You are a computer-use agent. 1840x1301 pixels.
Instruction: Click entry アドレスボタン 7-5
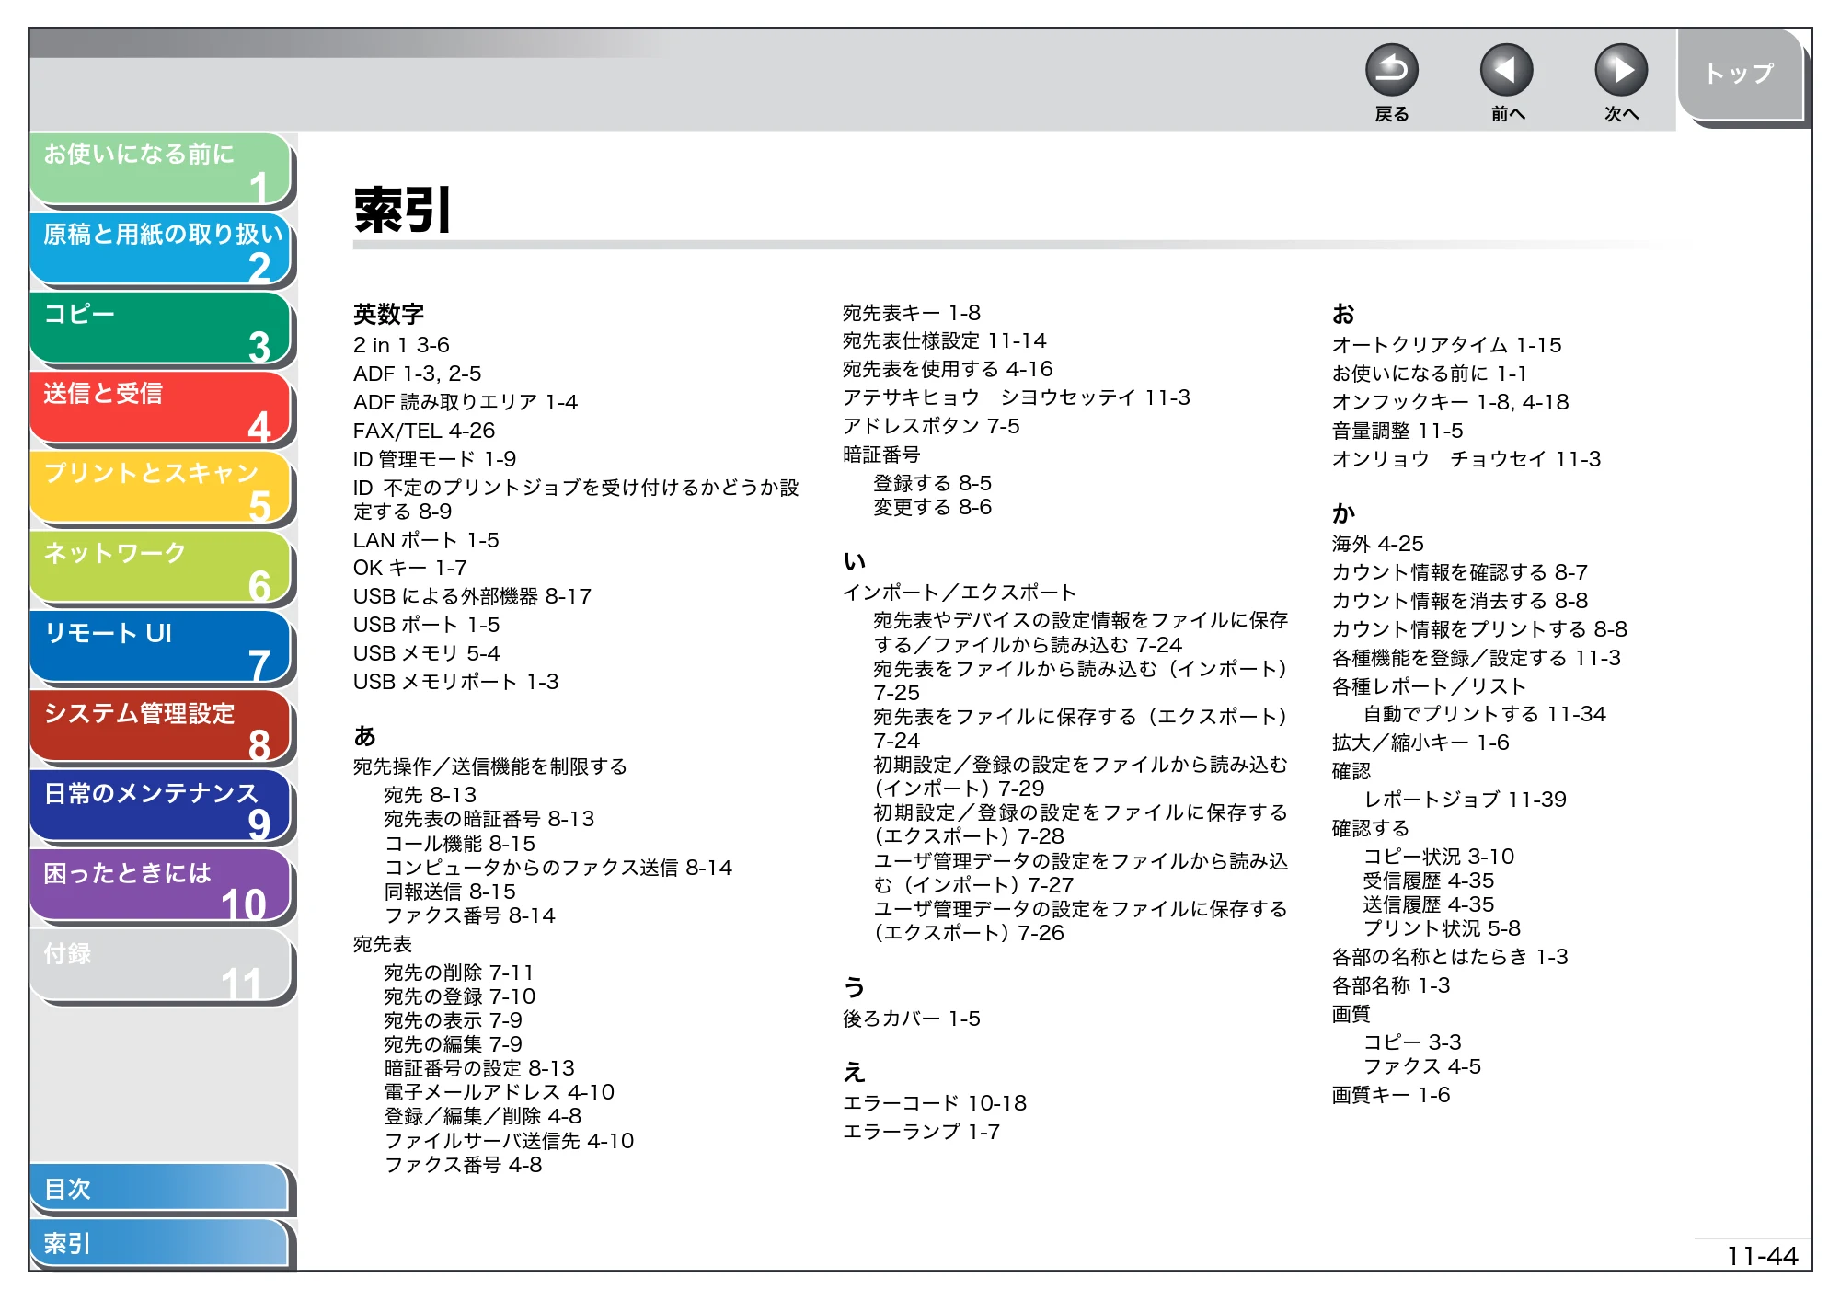click(x=931, y=426)
